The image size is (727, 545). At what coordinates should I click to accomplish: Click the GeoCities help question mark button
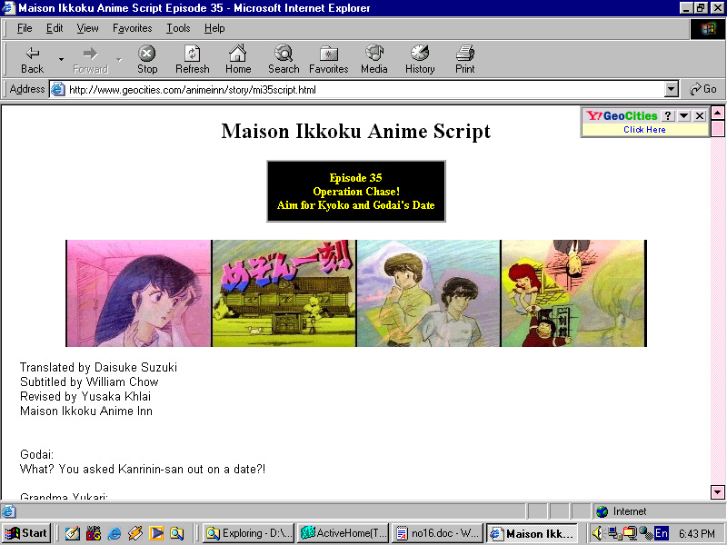(667, 116)
